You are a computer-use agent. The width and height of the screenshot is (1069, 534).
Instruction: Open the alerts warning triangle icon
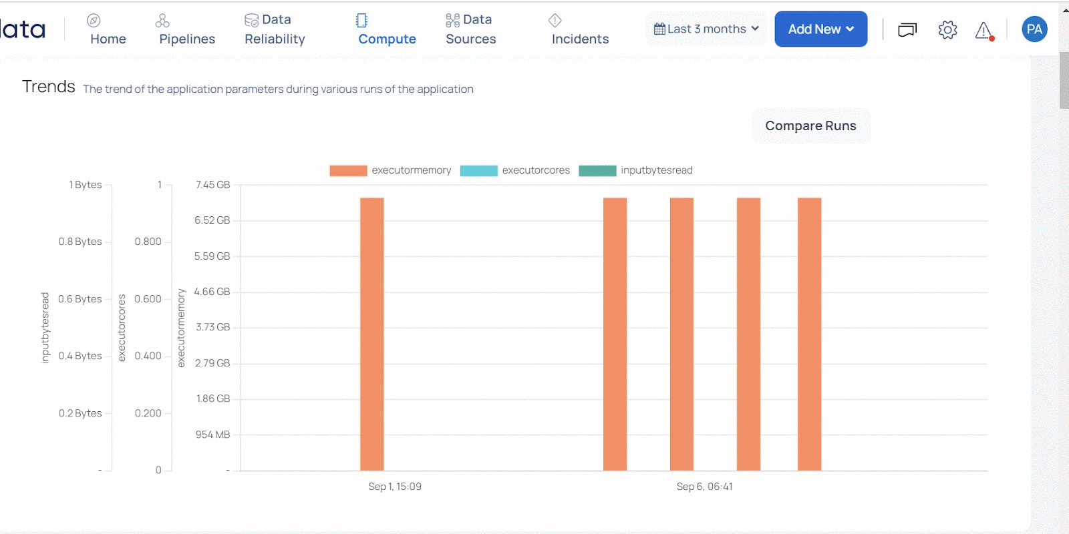point(983,30)
